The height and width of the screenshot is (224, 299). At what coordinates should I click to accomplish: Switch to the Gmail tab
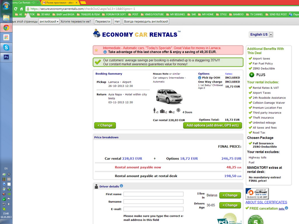point(59,2)
